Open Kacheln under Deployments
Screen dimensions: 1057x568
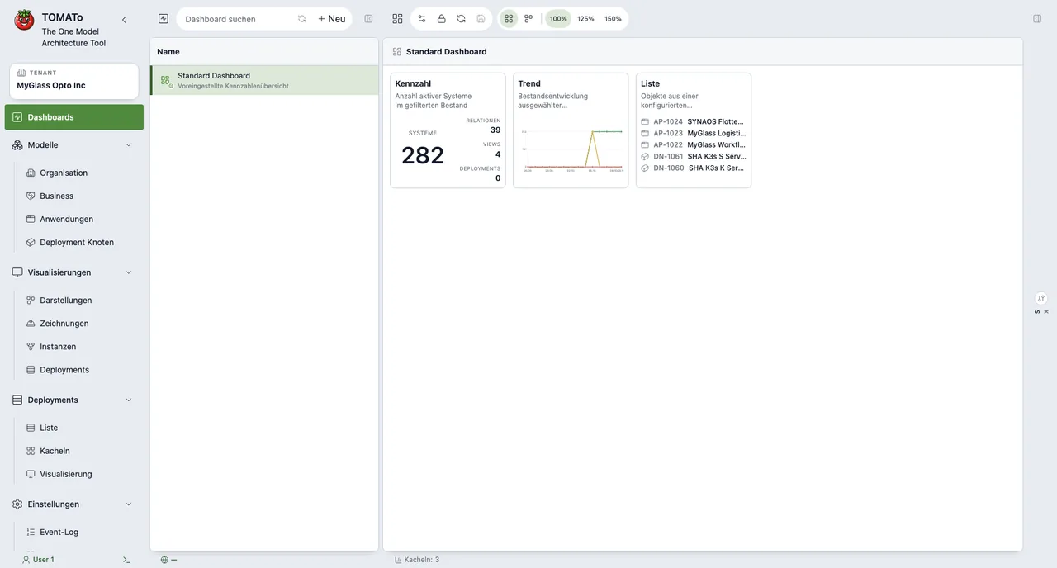click(x=55, y=451)
